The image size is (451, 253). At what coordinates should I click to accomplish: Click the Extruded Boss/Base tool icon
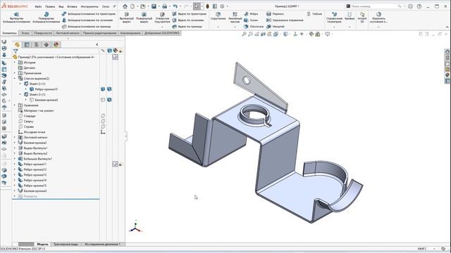16,14
